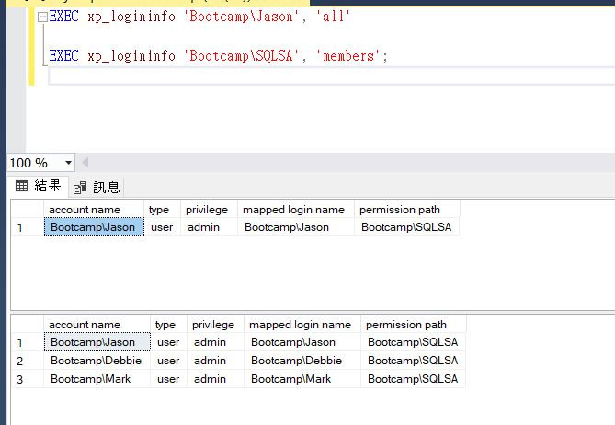Click permission path Bootcamp\SQLSA in Mark row
Screen dimensions: 615x425
[413, 379]
